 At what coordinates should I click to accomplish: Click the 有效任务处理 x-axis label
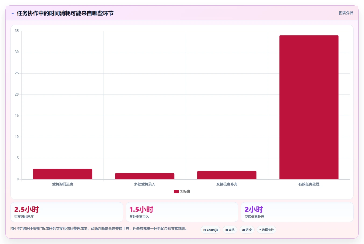(309, 184)
